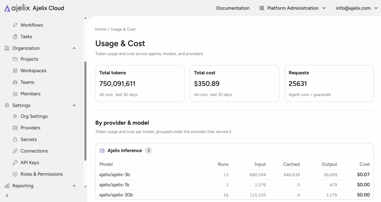381x202 pixels.
Task: Click the 115,105 input value
Action: 258,195
